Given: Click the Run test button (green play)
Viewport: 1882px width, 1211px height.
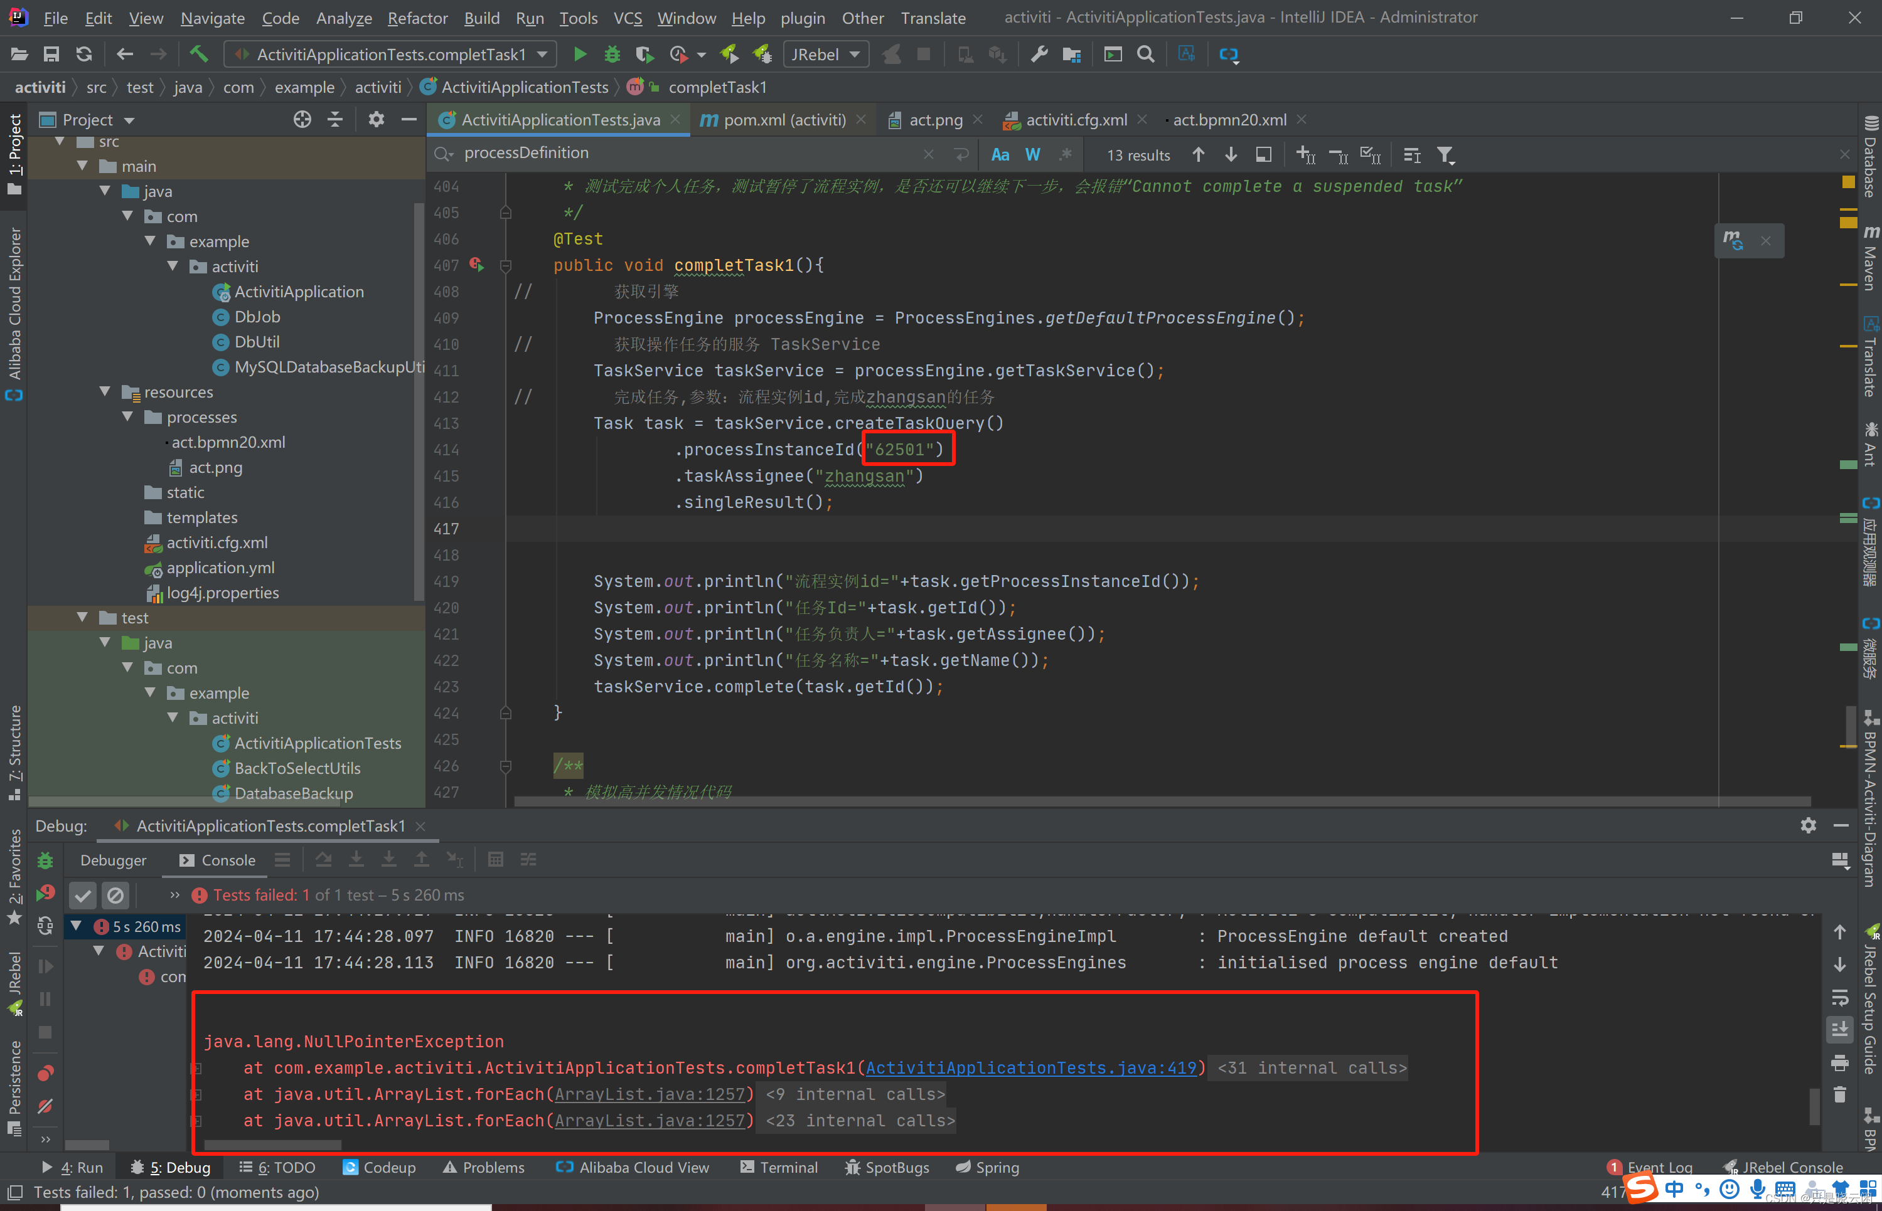Looking at the screenshot, I should (x=579, y=55).
